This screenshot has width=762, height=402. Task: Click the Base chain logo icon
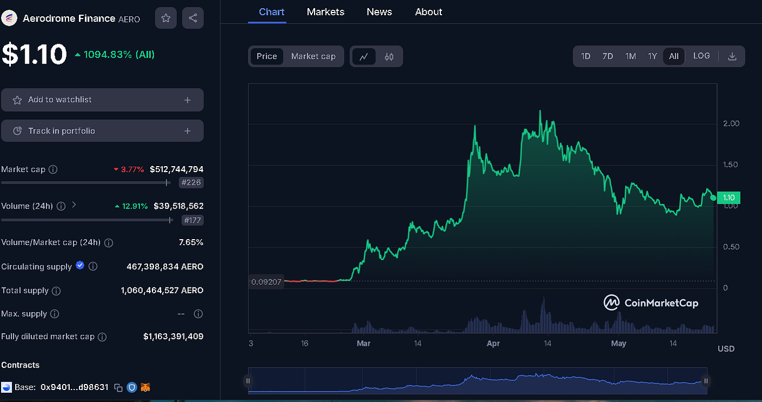pos(7,387)
